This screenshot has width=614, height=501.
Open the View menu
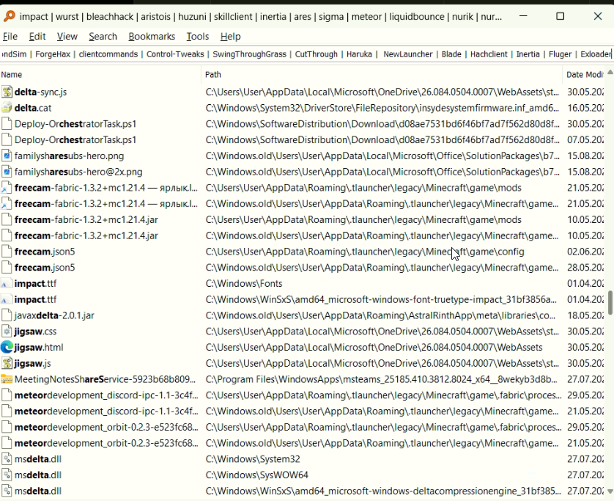pyautogui.click(x=67, y=37)
